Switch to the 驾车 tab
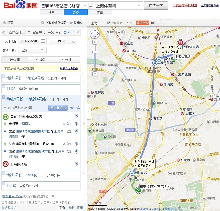Image resolution: width=220 pixels, height=211 pixels. pos(100,13)
